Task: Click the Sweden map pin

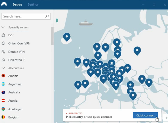Action: click(106, 47)
